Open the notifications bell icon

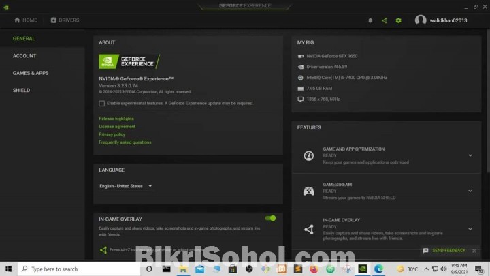point(370,20)
